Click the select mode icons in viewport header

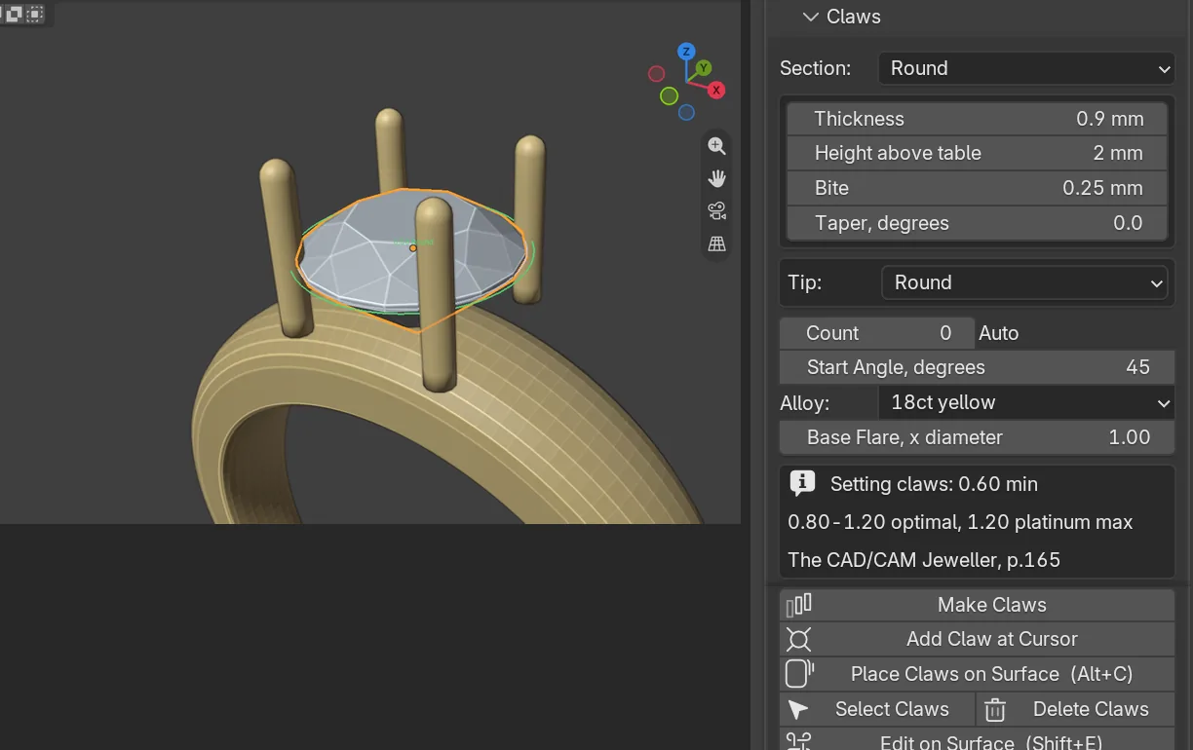pyautogui.click(x=22, y=13)
